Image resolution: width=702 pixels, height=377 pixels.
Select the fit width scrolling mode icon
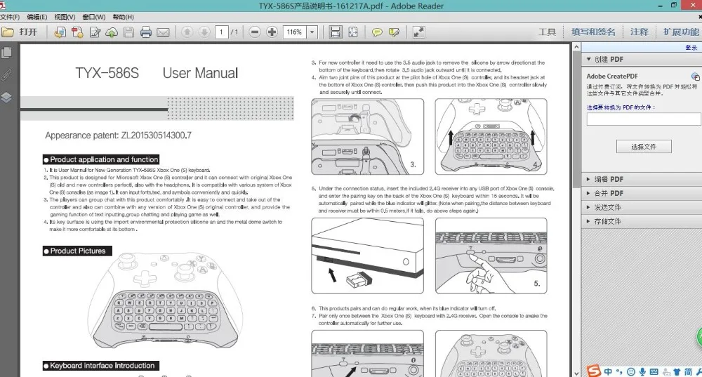[336, 32]
